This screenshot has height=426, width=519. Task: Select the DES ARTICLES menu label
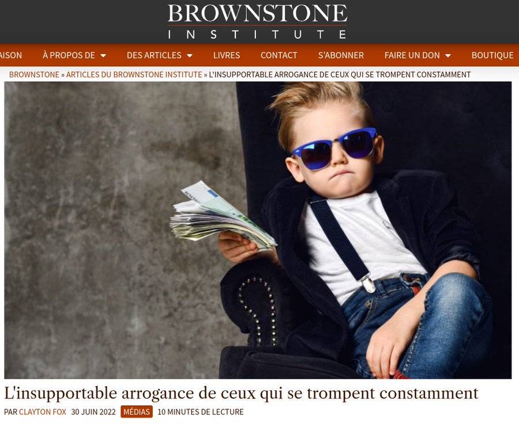[154, 55]
